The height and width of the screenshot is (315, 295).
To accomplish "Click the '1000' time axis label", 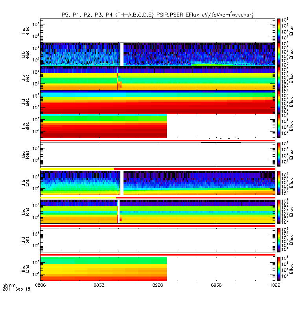I will pos(275,285).
